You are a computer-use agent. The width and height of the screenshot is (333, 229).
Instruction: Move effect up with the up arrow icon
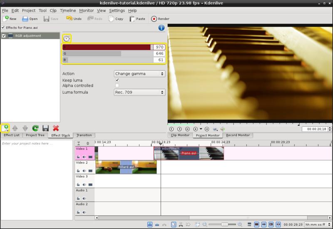click(x=15, y=128)
